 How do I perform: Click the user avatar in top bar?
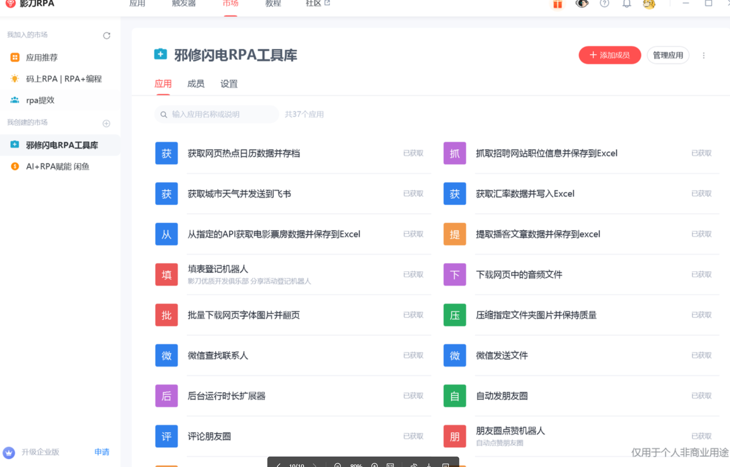(x=649, y=4)
